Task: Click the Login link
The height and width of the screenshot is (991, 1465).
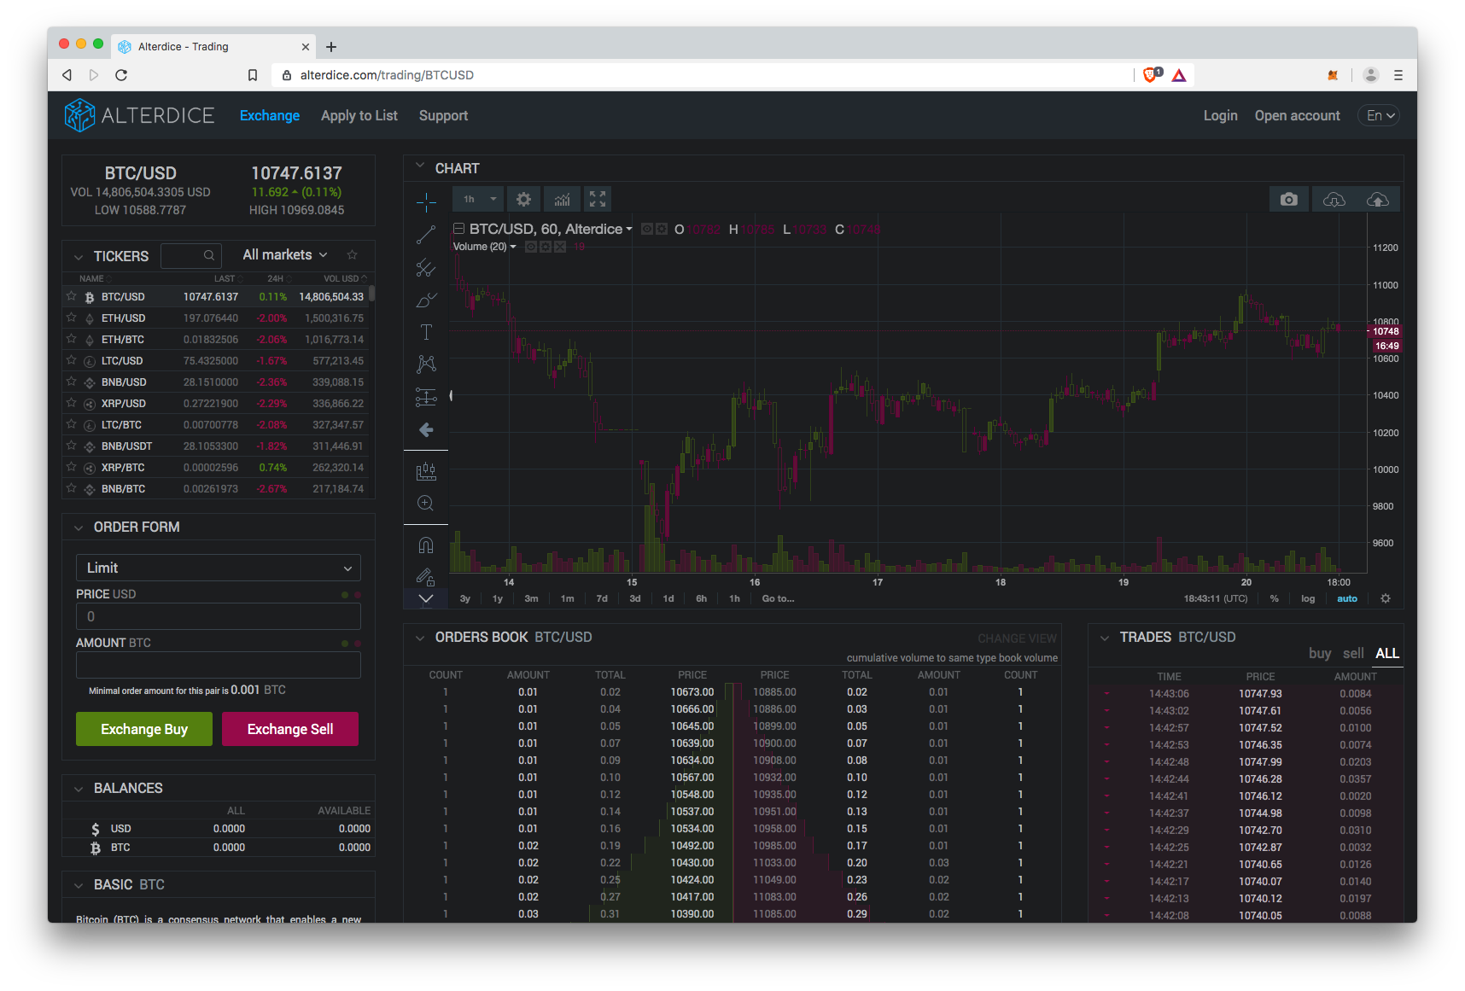Action: [1221, 115]
